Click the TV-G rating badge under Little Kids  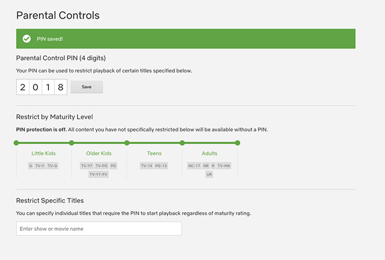click(x=52, y=165)
